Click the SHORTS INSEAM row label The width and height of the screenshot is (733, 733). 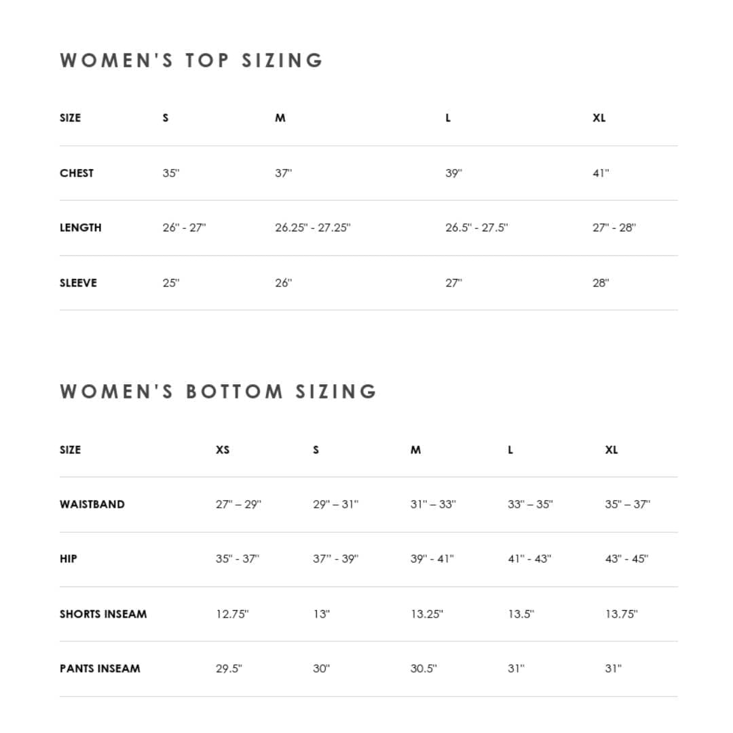coord(103,614)
